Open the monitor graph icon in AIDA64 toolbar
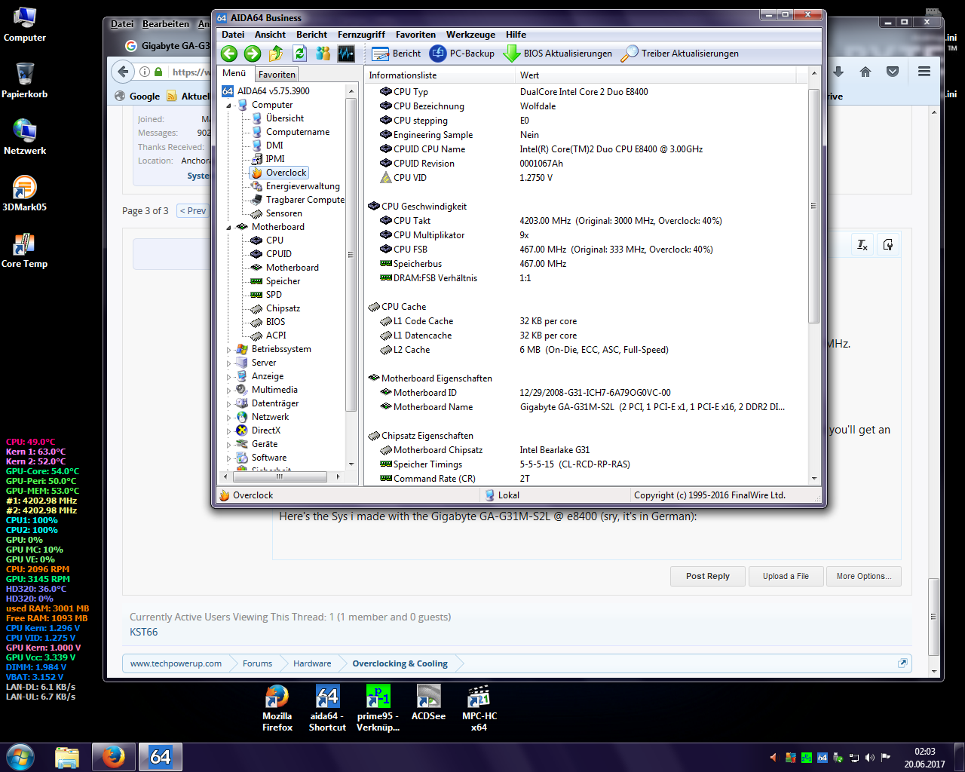The width and height of the screenshot is (965, 772). (346, 54)
